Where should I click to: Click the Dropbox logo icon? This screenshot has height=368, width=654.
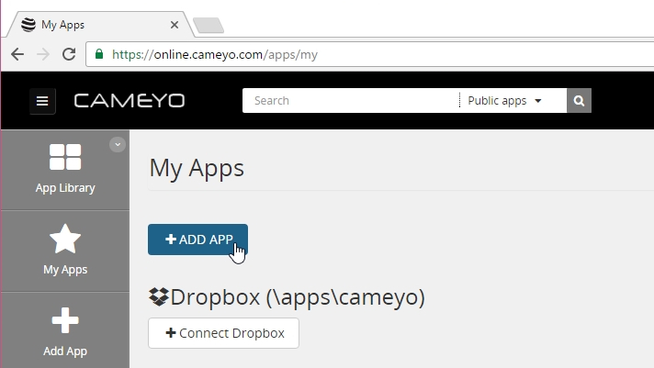point(159,296)
